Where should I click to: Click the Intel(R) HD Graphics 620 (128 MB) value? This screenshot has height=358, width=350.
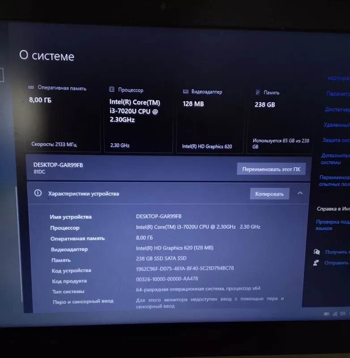[175, 248]
